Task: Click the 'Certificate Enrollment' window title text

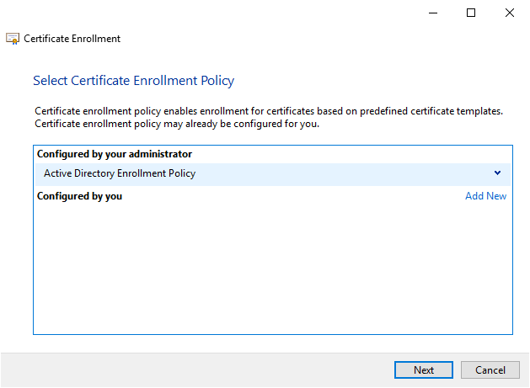Action: (x=72, y=39)
